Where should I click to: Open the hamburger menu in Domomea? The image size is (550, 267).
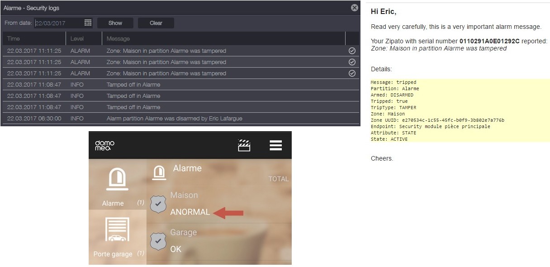pos(275,145)
